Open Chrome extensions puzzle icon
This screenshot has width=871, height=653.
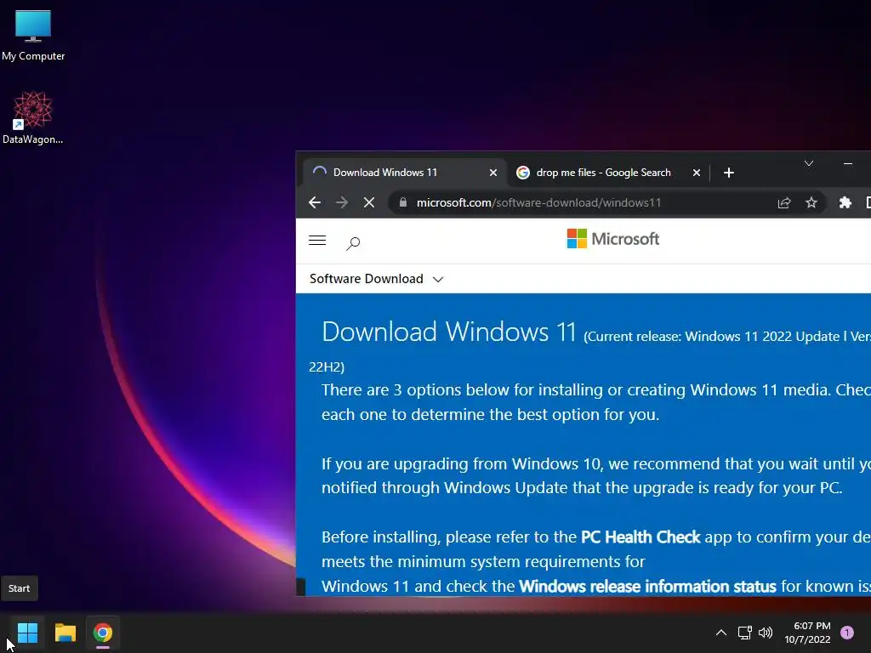tap(845, 202)
